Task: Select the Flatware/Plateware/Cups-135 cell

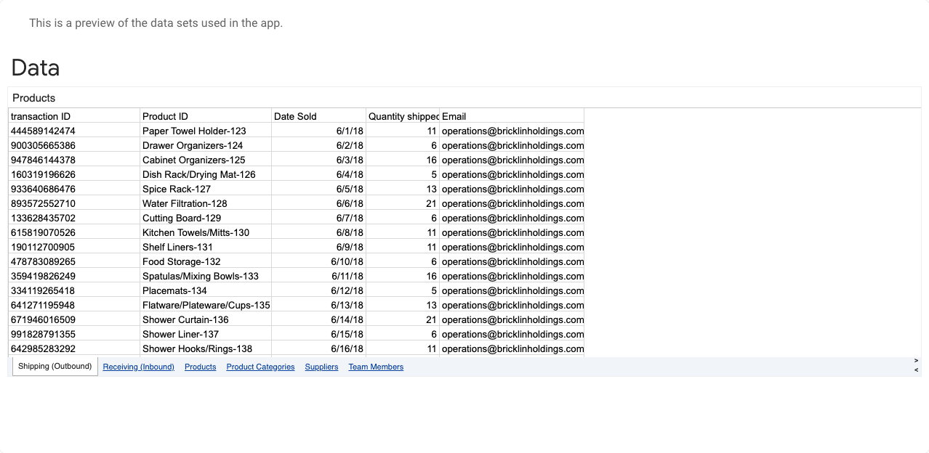Action: [x=206, y=305]
